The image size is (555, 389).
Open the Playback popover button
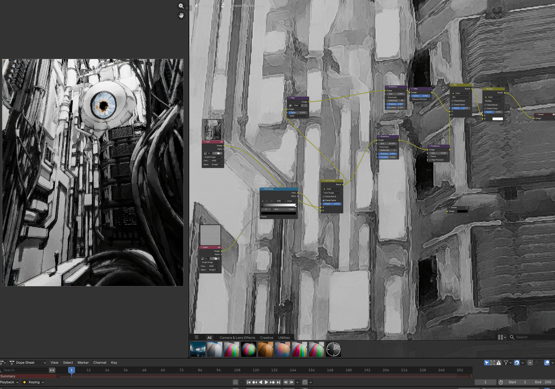point(9,382)
